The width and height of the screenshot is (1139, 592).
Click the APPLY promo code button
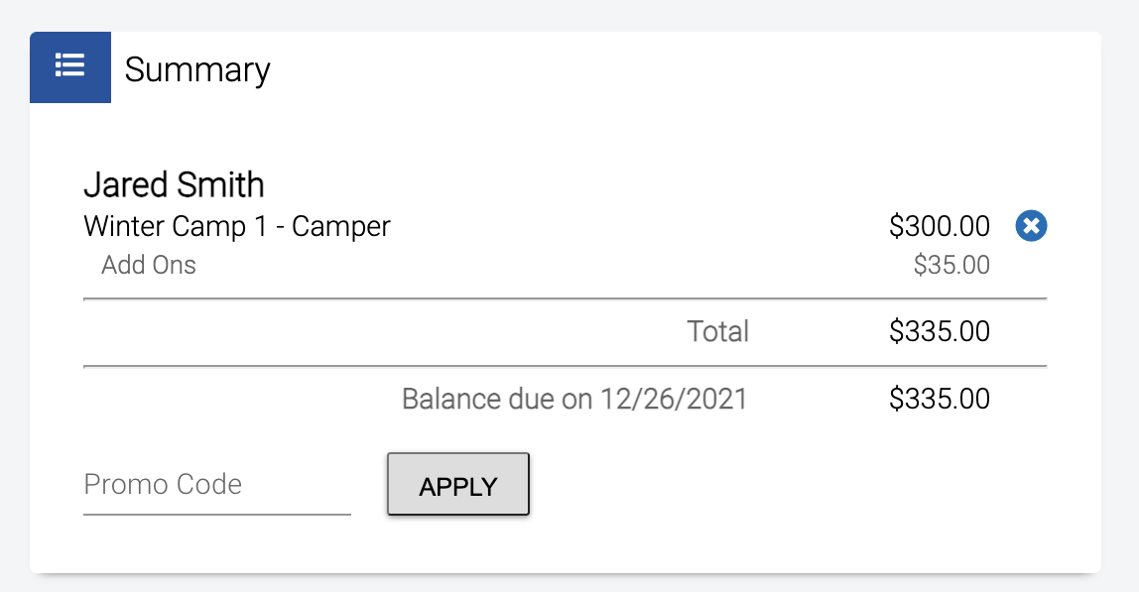point(458,485)
